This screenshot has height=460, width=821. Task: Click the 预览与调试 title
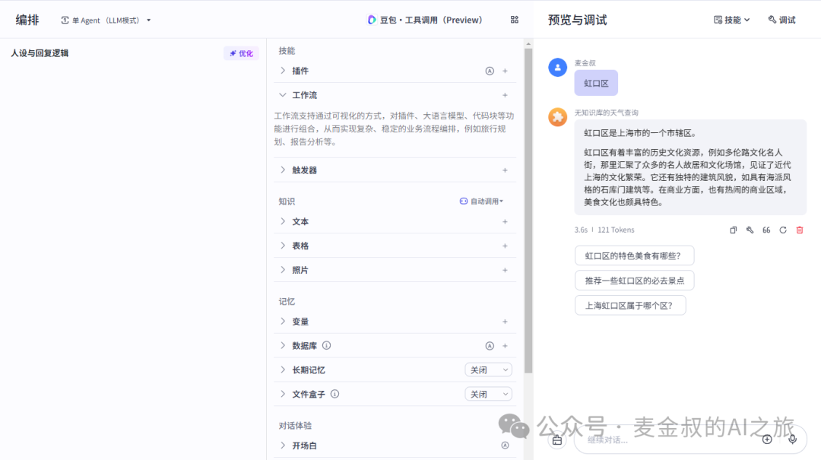coord(578,20)
